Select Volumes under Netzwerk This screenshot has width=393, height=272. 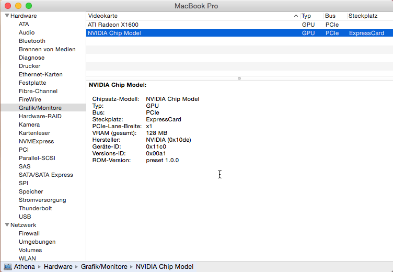coord(30,250)
